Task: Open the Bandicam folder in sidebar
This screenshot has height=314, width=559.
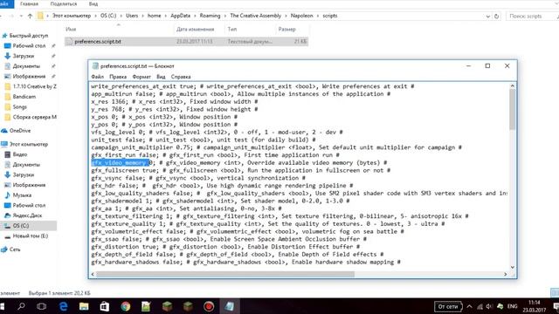Action: coord(24,97)
